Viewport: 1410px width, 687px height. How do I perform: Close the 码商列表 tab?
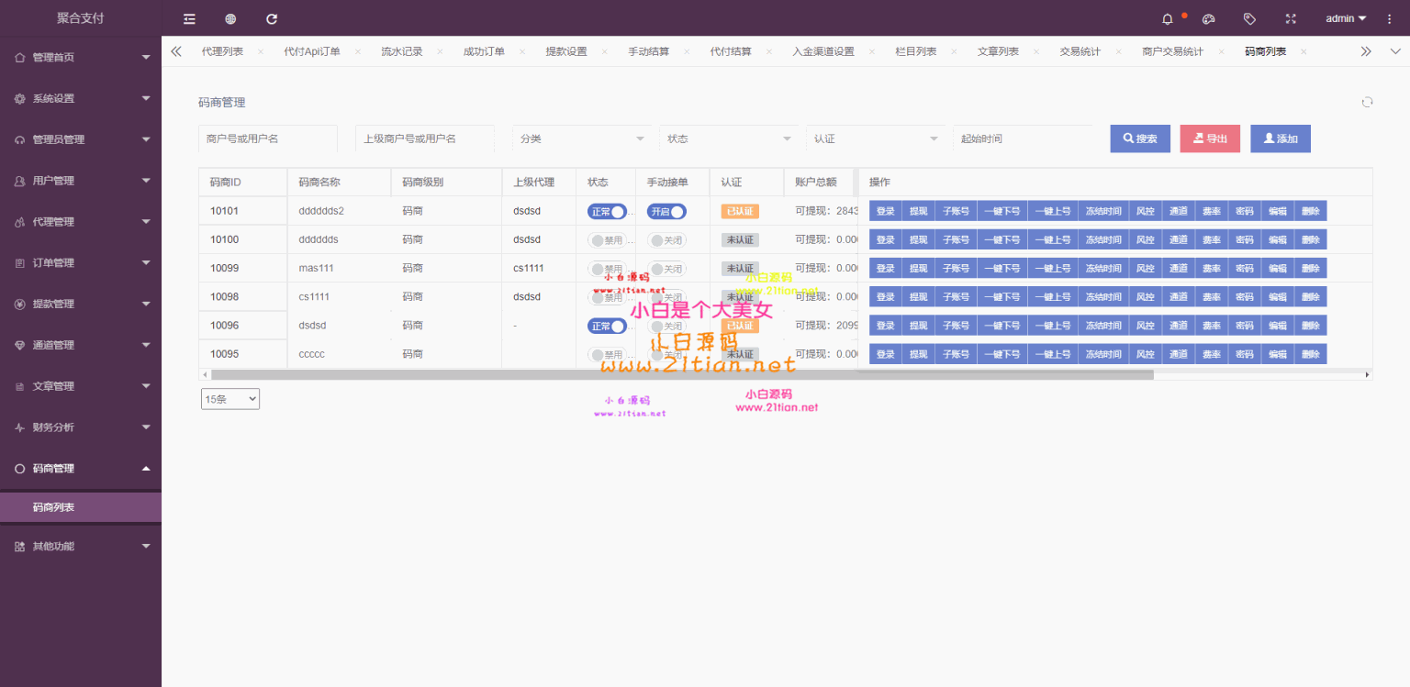pyautogui.click(x=1304, y=51)
